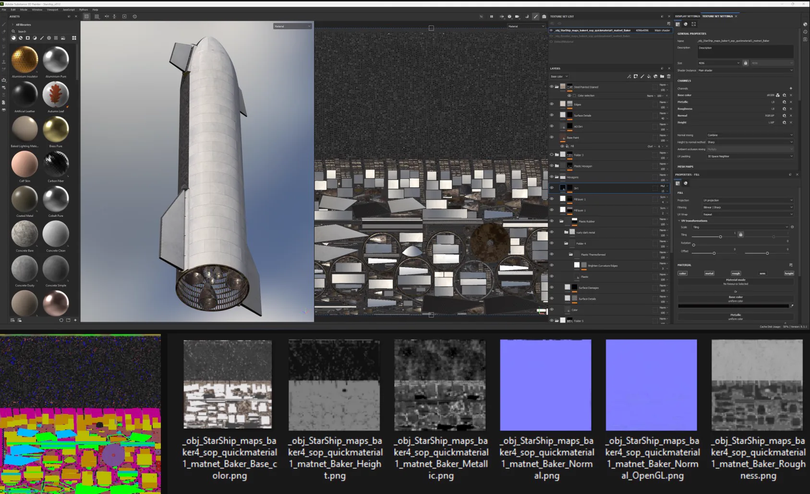Click the rough material channel button
The height and width of the screenshot is (494, 810).
coord(736,273)
